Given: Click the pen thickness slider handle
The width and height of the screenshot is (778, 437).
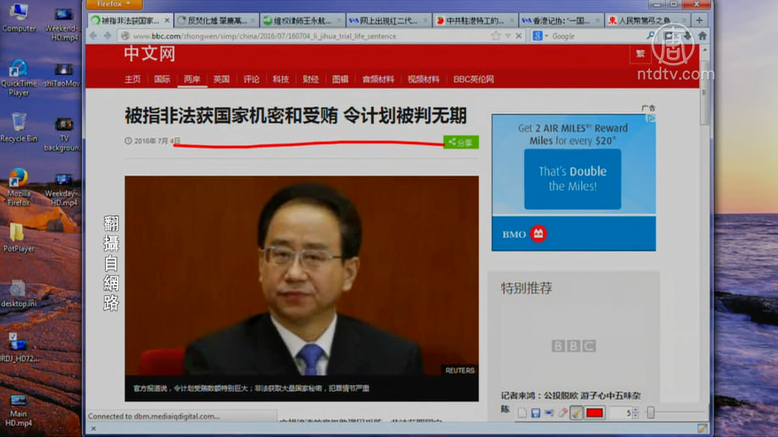Looking at the screenshot, I should (x=651, y=413).
